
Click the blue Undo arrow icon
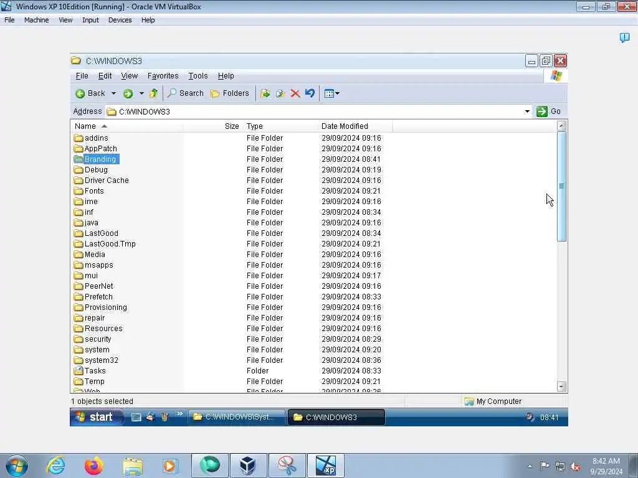pyautogui.click(x=310, y=93)
